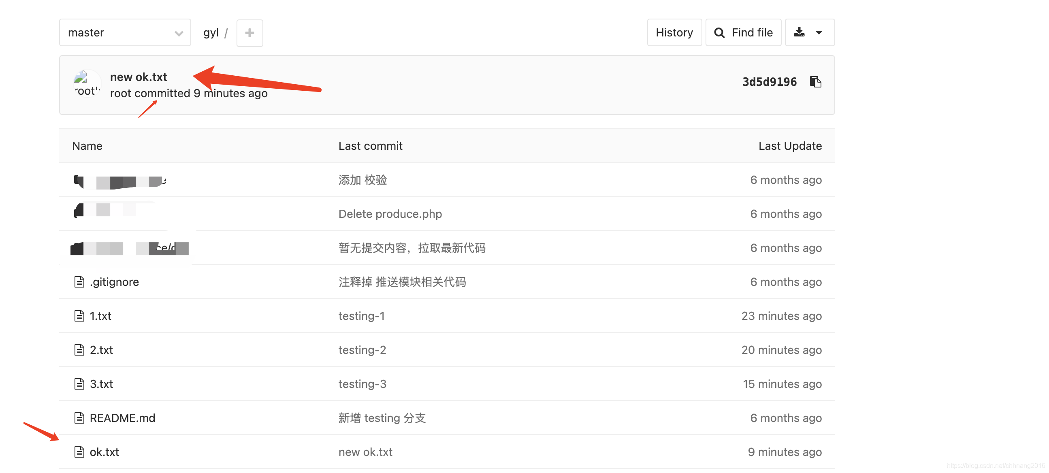This screenshot has height=473, width=1049.
Task: Click the file icon beside 1.txt
Action: click(79, 316)
